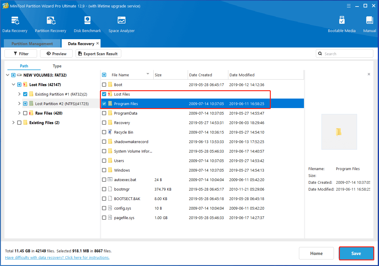The image size is (379, 266).
Task: Open the data recovery instructions link
Action: click(x=57, y=257)
